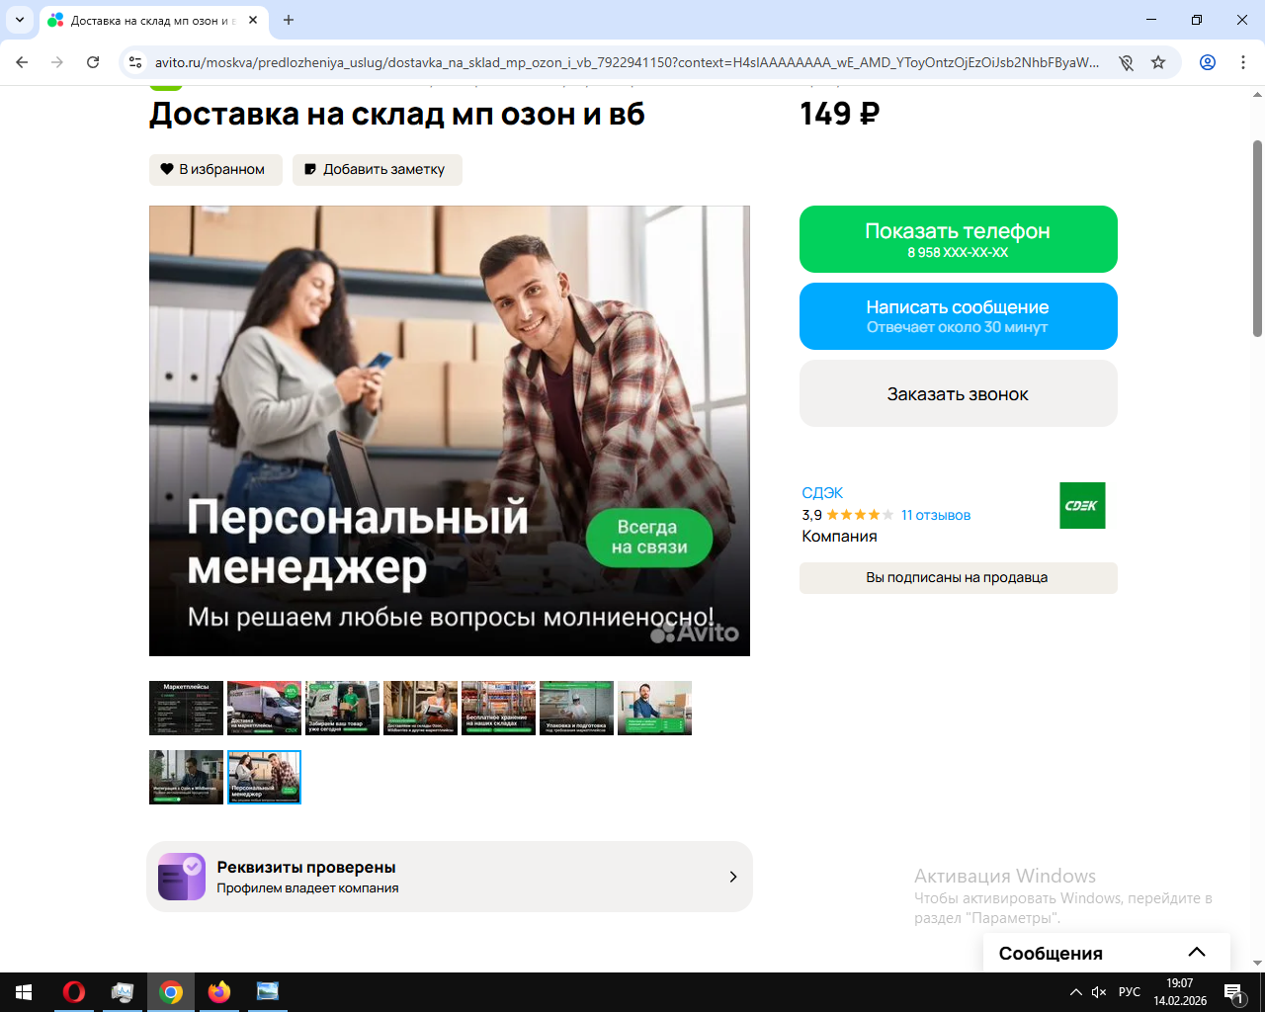1265x1012 pixels.
Task: Open the Chrome profile menu
Action: click(1208, 62)
